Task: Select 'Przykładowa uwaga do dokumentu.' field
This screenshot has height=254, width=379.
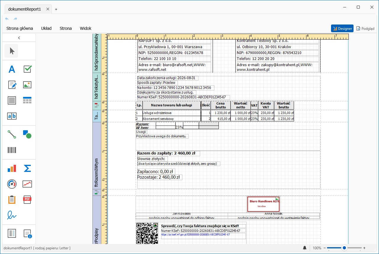Action: click(x=162, y=136)
